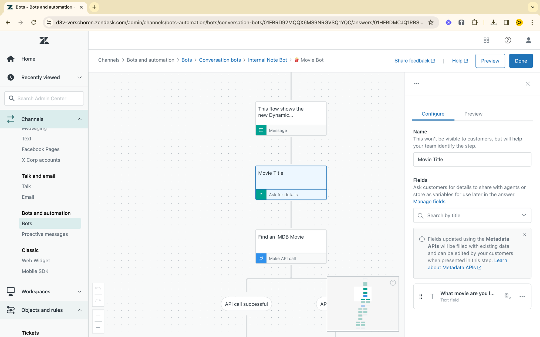Click the Done button

521,61
